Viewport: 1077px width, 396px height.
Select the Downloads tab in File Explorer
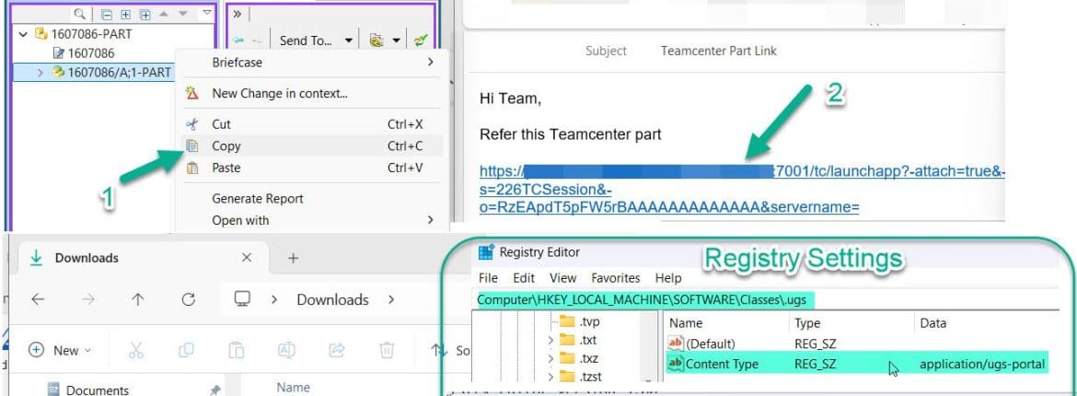pyautogui.click(x=141, y=258)
